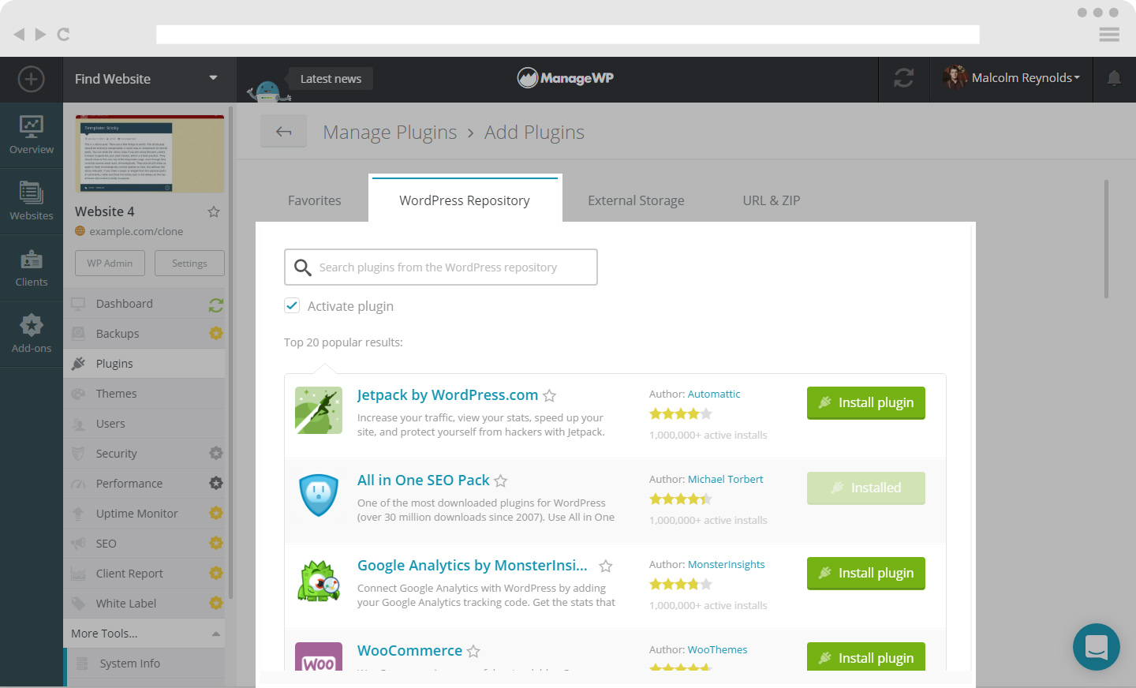Image resolution: width=1136 pixels, height=688 pixels.
Task: Open the Add-ons sidebar section
Action: pos(32,333)
